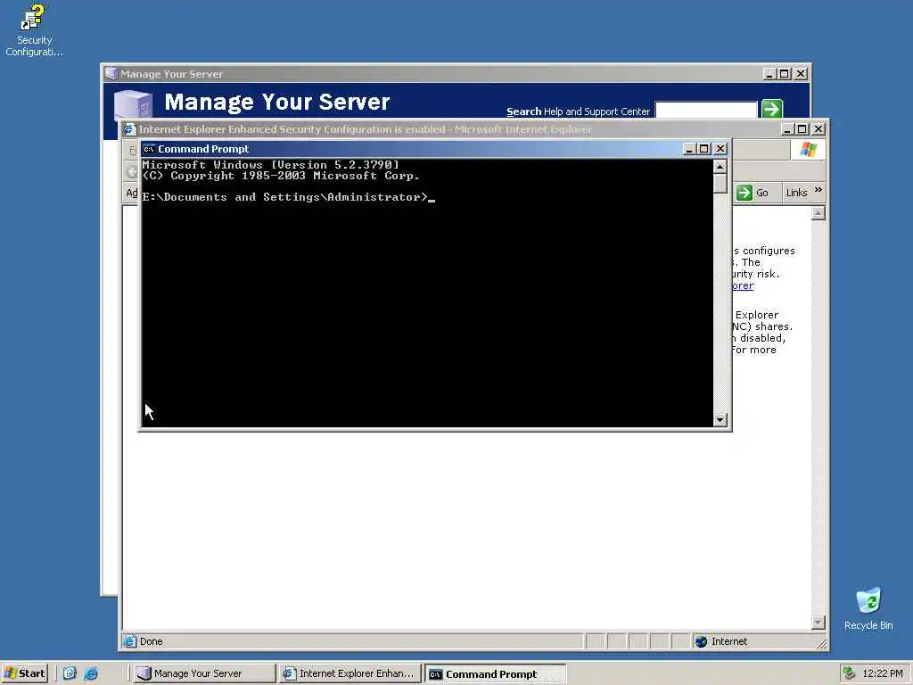Click Internet Explorer page scrollbar up arrow
913x685 pixels.
[818, 213]
